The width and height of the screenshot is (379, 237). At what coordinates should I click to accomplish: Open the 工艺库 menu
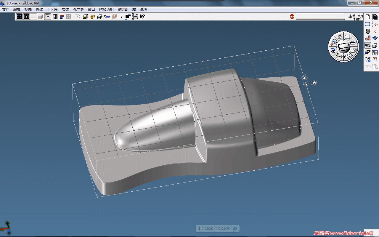tap(52, 9)
